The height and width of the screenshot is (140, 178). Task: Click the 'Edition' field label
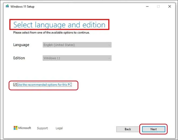pyautogui.click(x=19, y=58)
